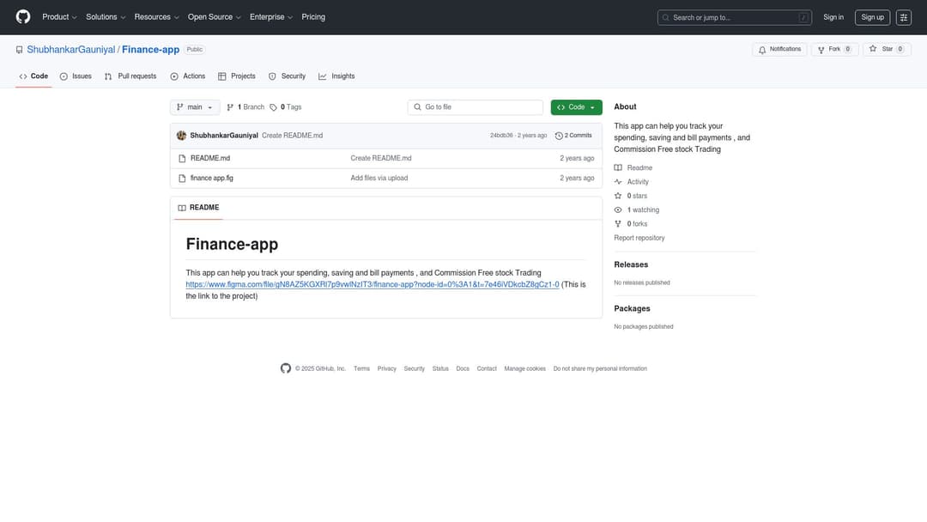Click the Sign up button
The width and height of the screenshot is (927, 522).
(x=872, y=17)
